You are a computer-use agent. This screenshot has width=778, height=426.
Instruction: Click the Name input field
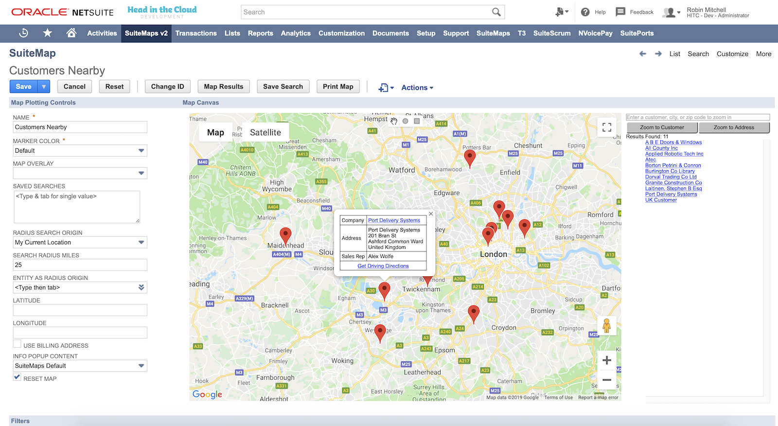point(80,127)
